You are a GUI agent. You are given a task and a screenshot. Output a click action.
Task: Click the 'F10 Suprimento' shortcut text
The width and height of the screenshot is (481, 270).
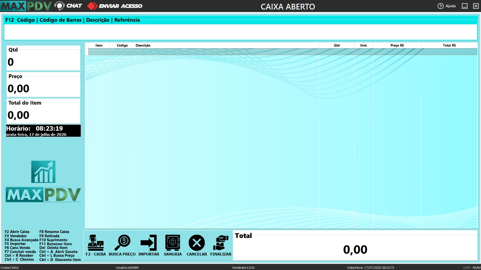pyautogui.click(x=53, y=240)
